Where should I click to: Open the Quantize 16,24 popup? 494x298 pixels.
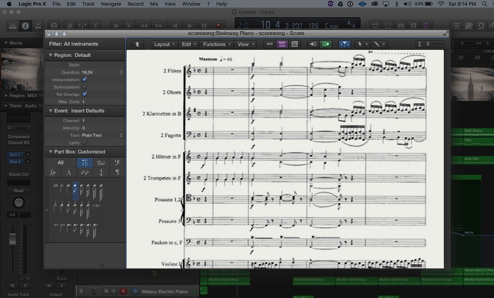pyautogui.click(x=102, y=72)
